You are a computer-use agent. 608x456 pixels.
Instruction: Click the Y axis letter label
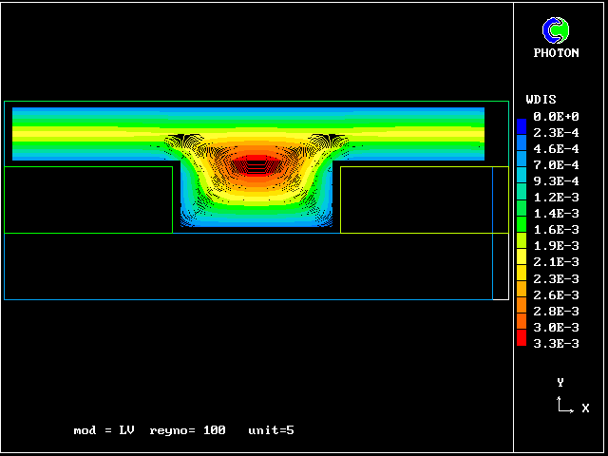coord(560,382)
